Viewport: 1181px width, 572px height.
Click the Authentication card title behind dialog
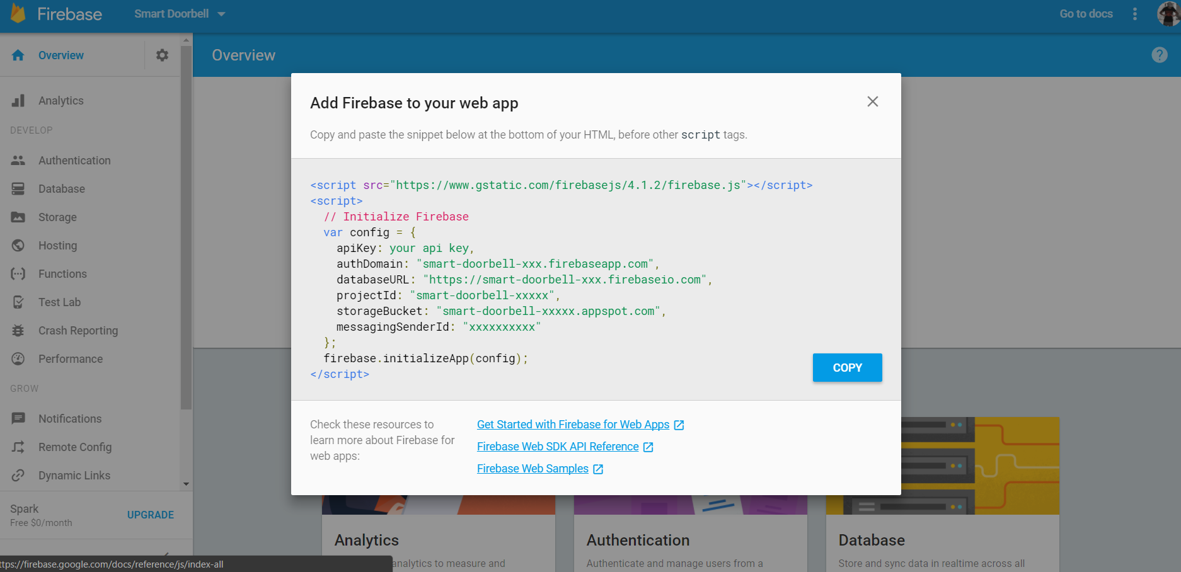pos(638,541)
